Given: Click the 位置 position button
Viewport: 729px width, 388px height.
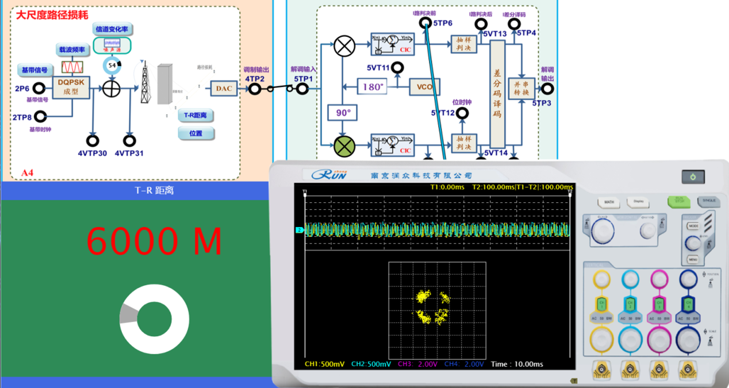Looking at the screenshot, I should point(195,133).
